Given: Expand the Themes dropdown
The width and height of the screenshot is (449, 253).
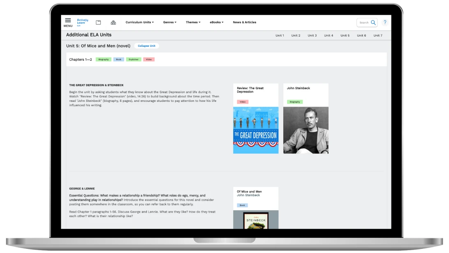Looking at the screenshot, I should tap(193, 22).
